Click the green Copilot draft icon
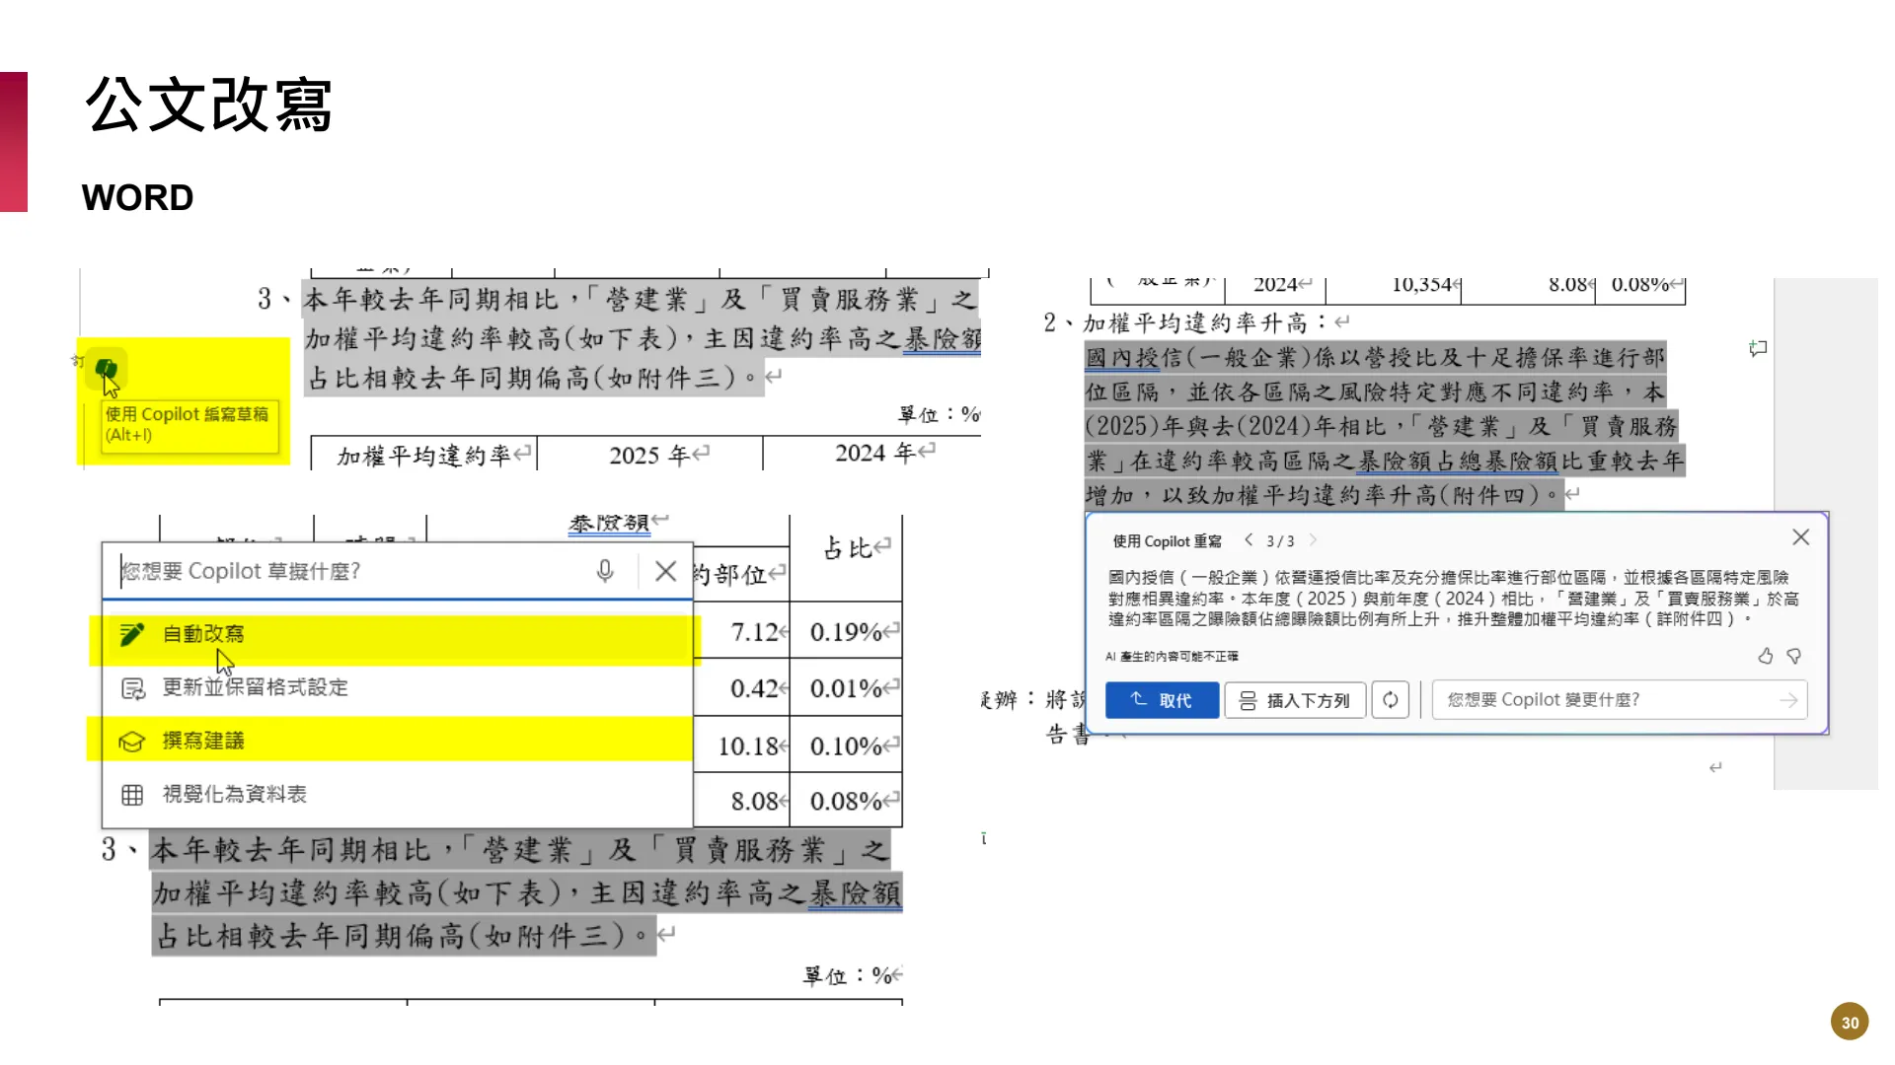Screen dimensions: 1895x1065 [107, 370]
